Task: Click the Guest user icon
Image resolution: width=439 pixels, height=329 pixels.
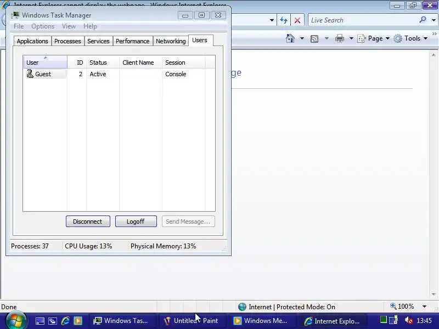Action: tap(30, 74)
